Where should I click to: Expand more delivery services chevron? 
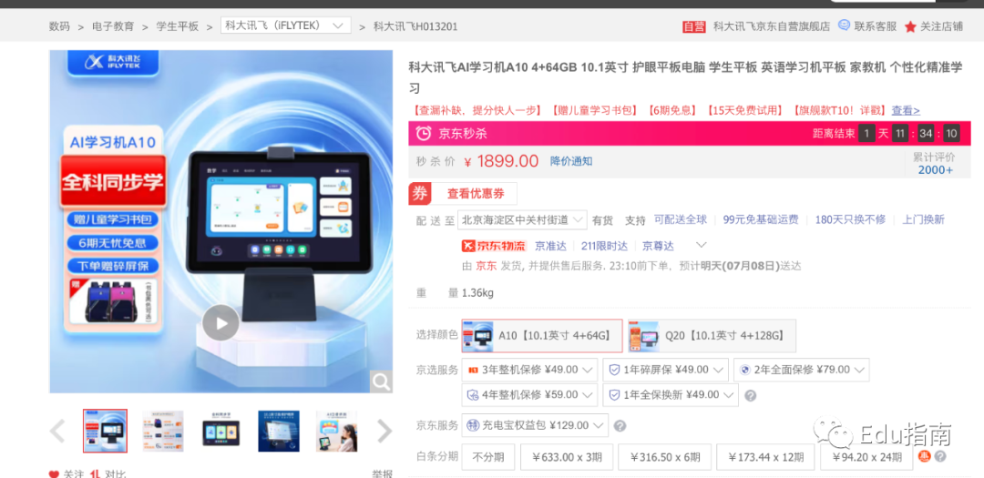point(702,245)
